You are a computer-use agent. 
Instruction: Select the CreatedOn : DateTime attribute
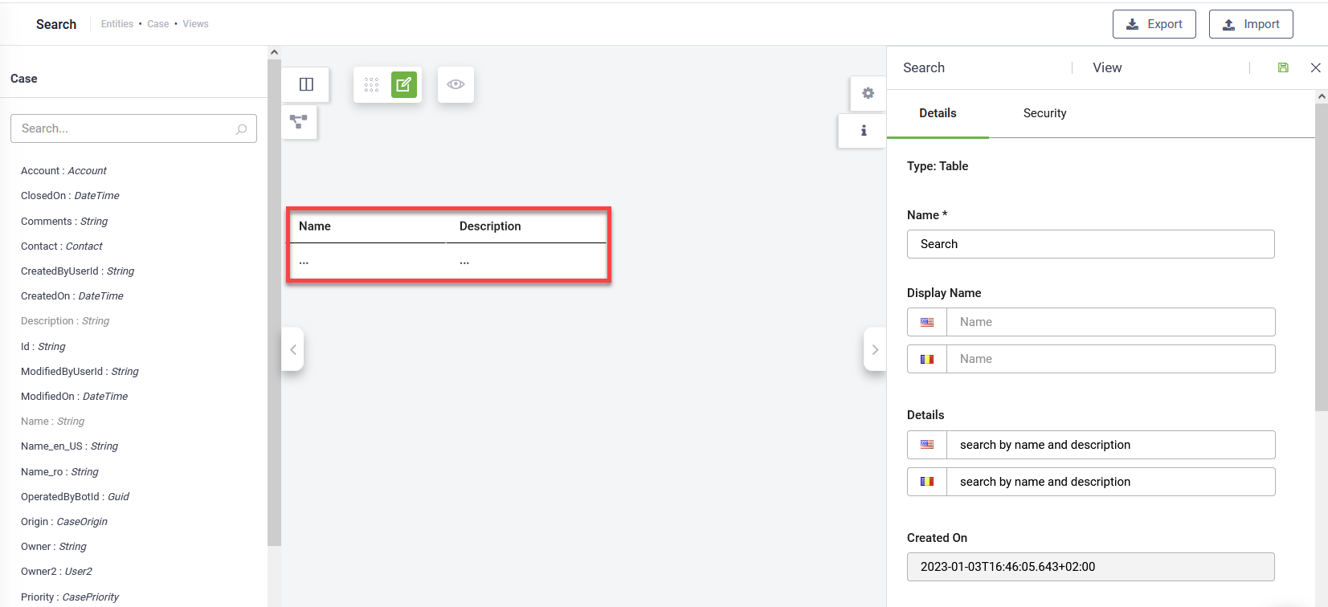(72, 296)
